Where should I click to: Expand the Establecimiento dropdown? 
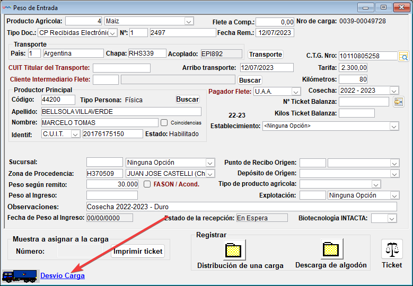[x=394, y=126]
